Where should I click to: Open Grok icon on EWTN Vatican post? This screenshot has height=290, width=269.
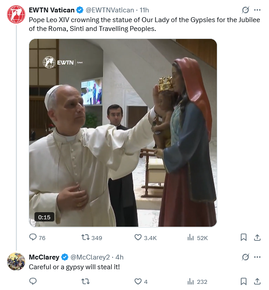click(246, 10)
